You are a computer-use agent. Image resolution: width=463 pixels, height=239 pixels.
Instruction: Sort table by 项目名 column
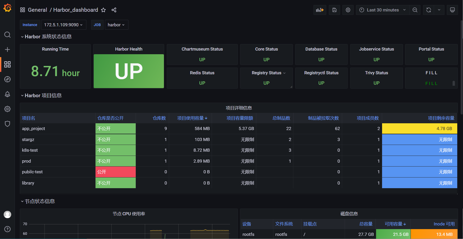click(x=28, y=118)
